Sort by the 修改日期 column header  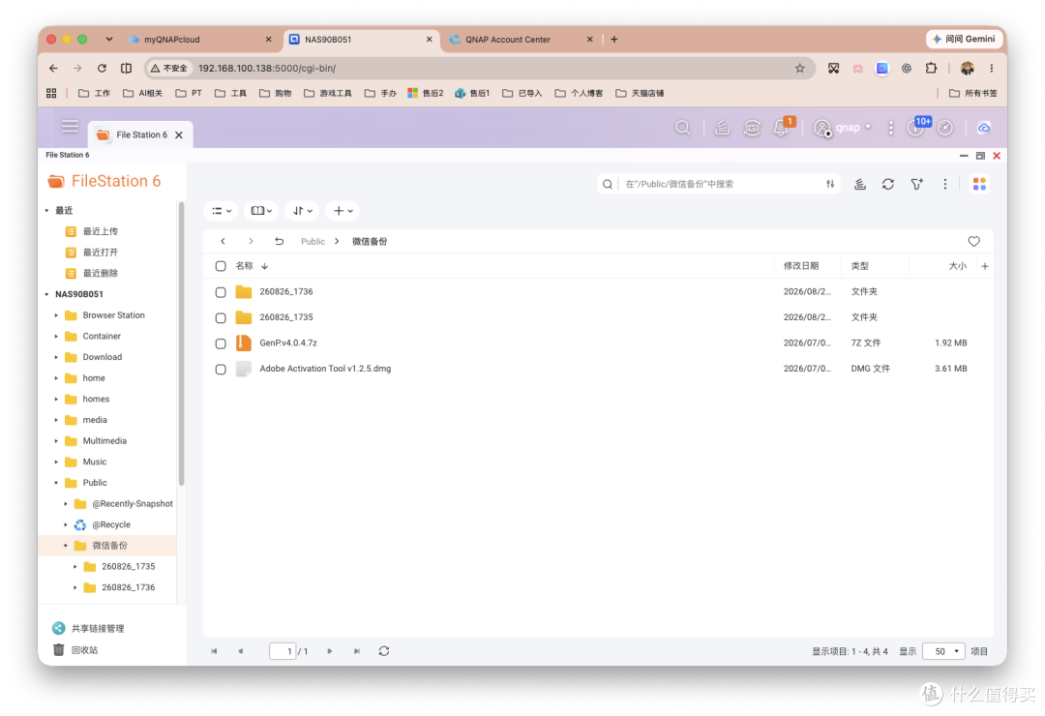pyautogui.click(x=800, y=266)
